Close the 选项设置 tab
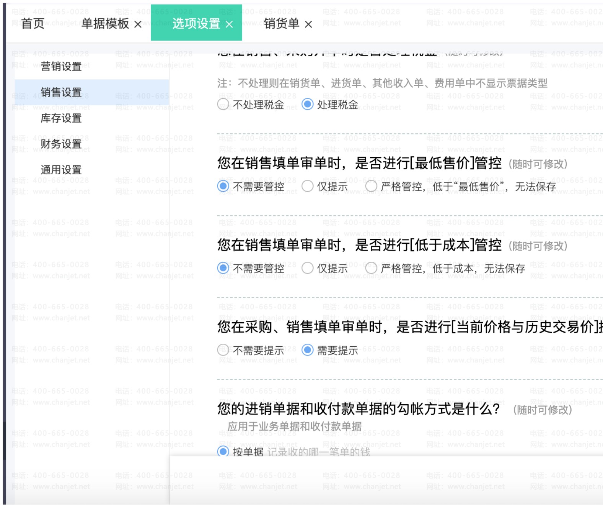 [229, 25]
